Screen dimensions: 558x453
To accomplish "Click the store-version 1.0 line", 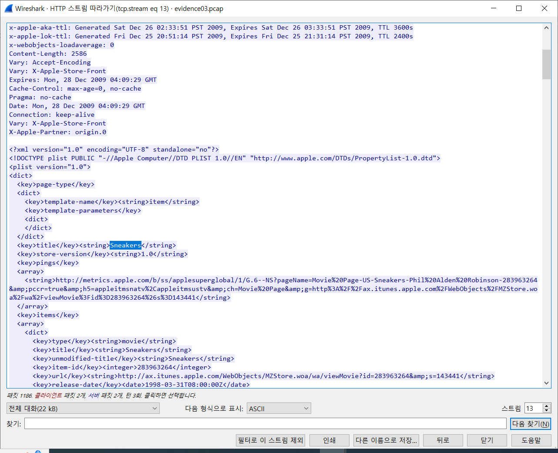I will click(102, 254).
